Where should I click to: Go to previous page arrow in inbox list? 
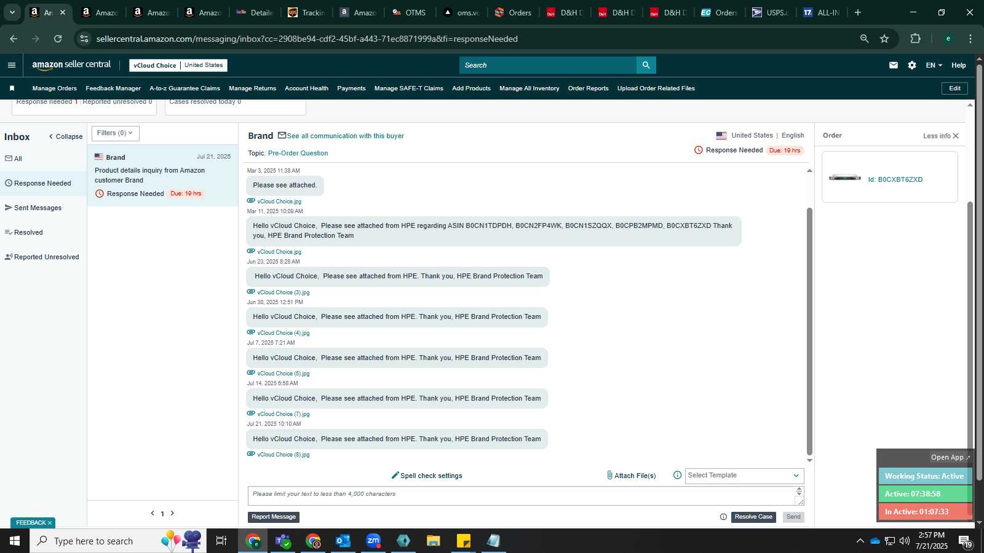(153, 513)
